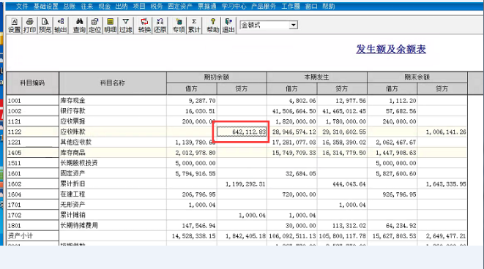Image resolution: width=484 pixels, height=269 pixels.
Task: Open the 现金 menu
Action: (104, 6)
